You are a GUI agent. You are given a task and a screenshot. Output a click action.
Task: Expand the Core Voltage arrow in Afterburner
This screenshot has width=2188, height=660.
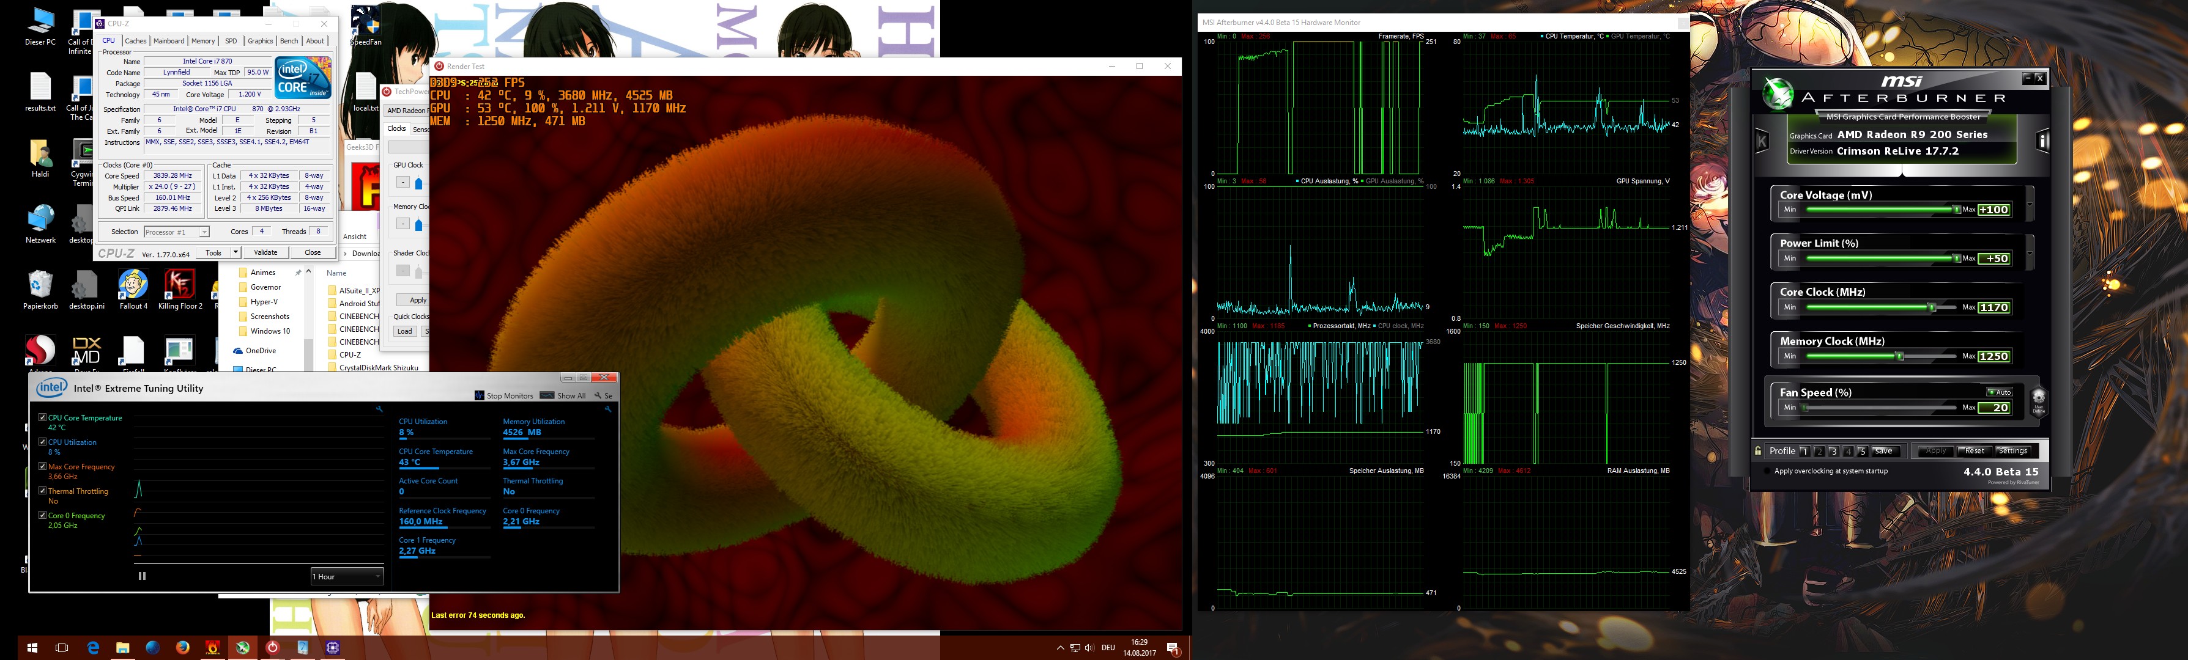coord(2030,204)
